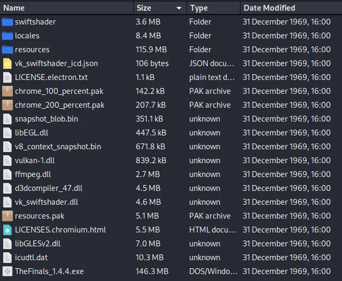Viewport: 342px width, 281px height.
Task: Click the resources folder icon
Action: pos(7,50)
